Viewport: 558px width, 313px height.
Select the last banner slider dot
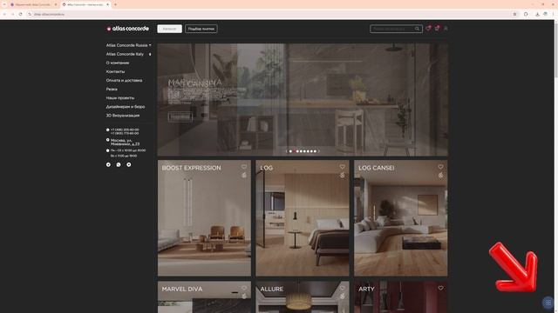click(315, 151)
